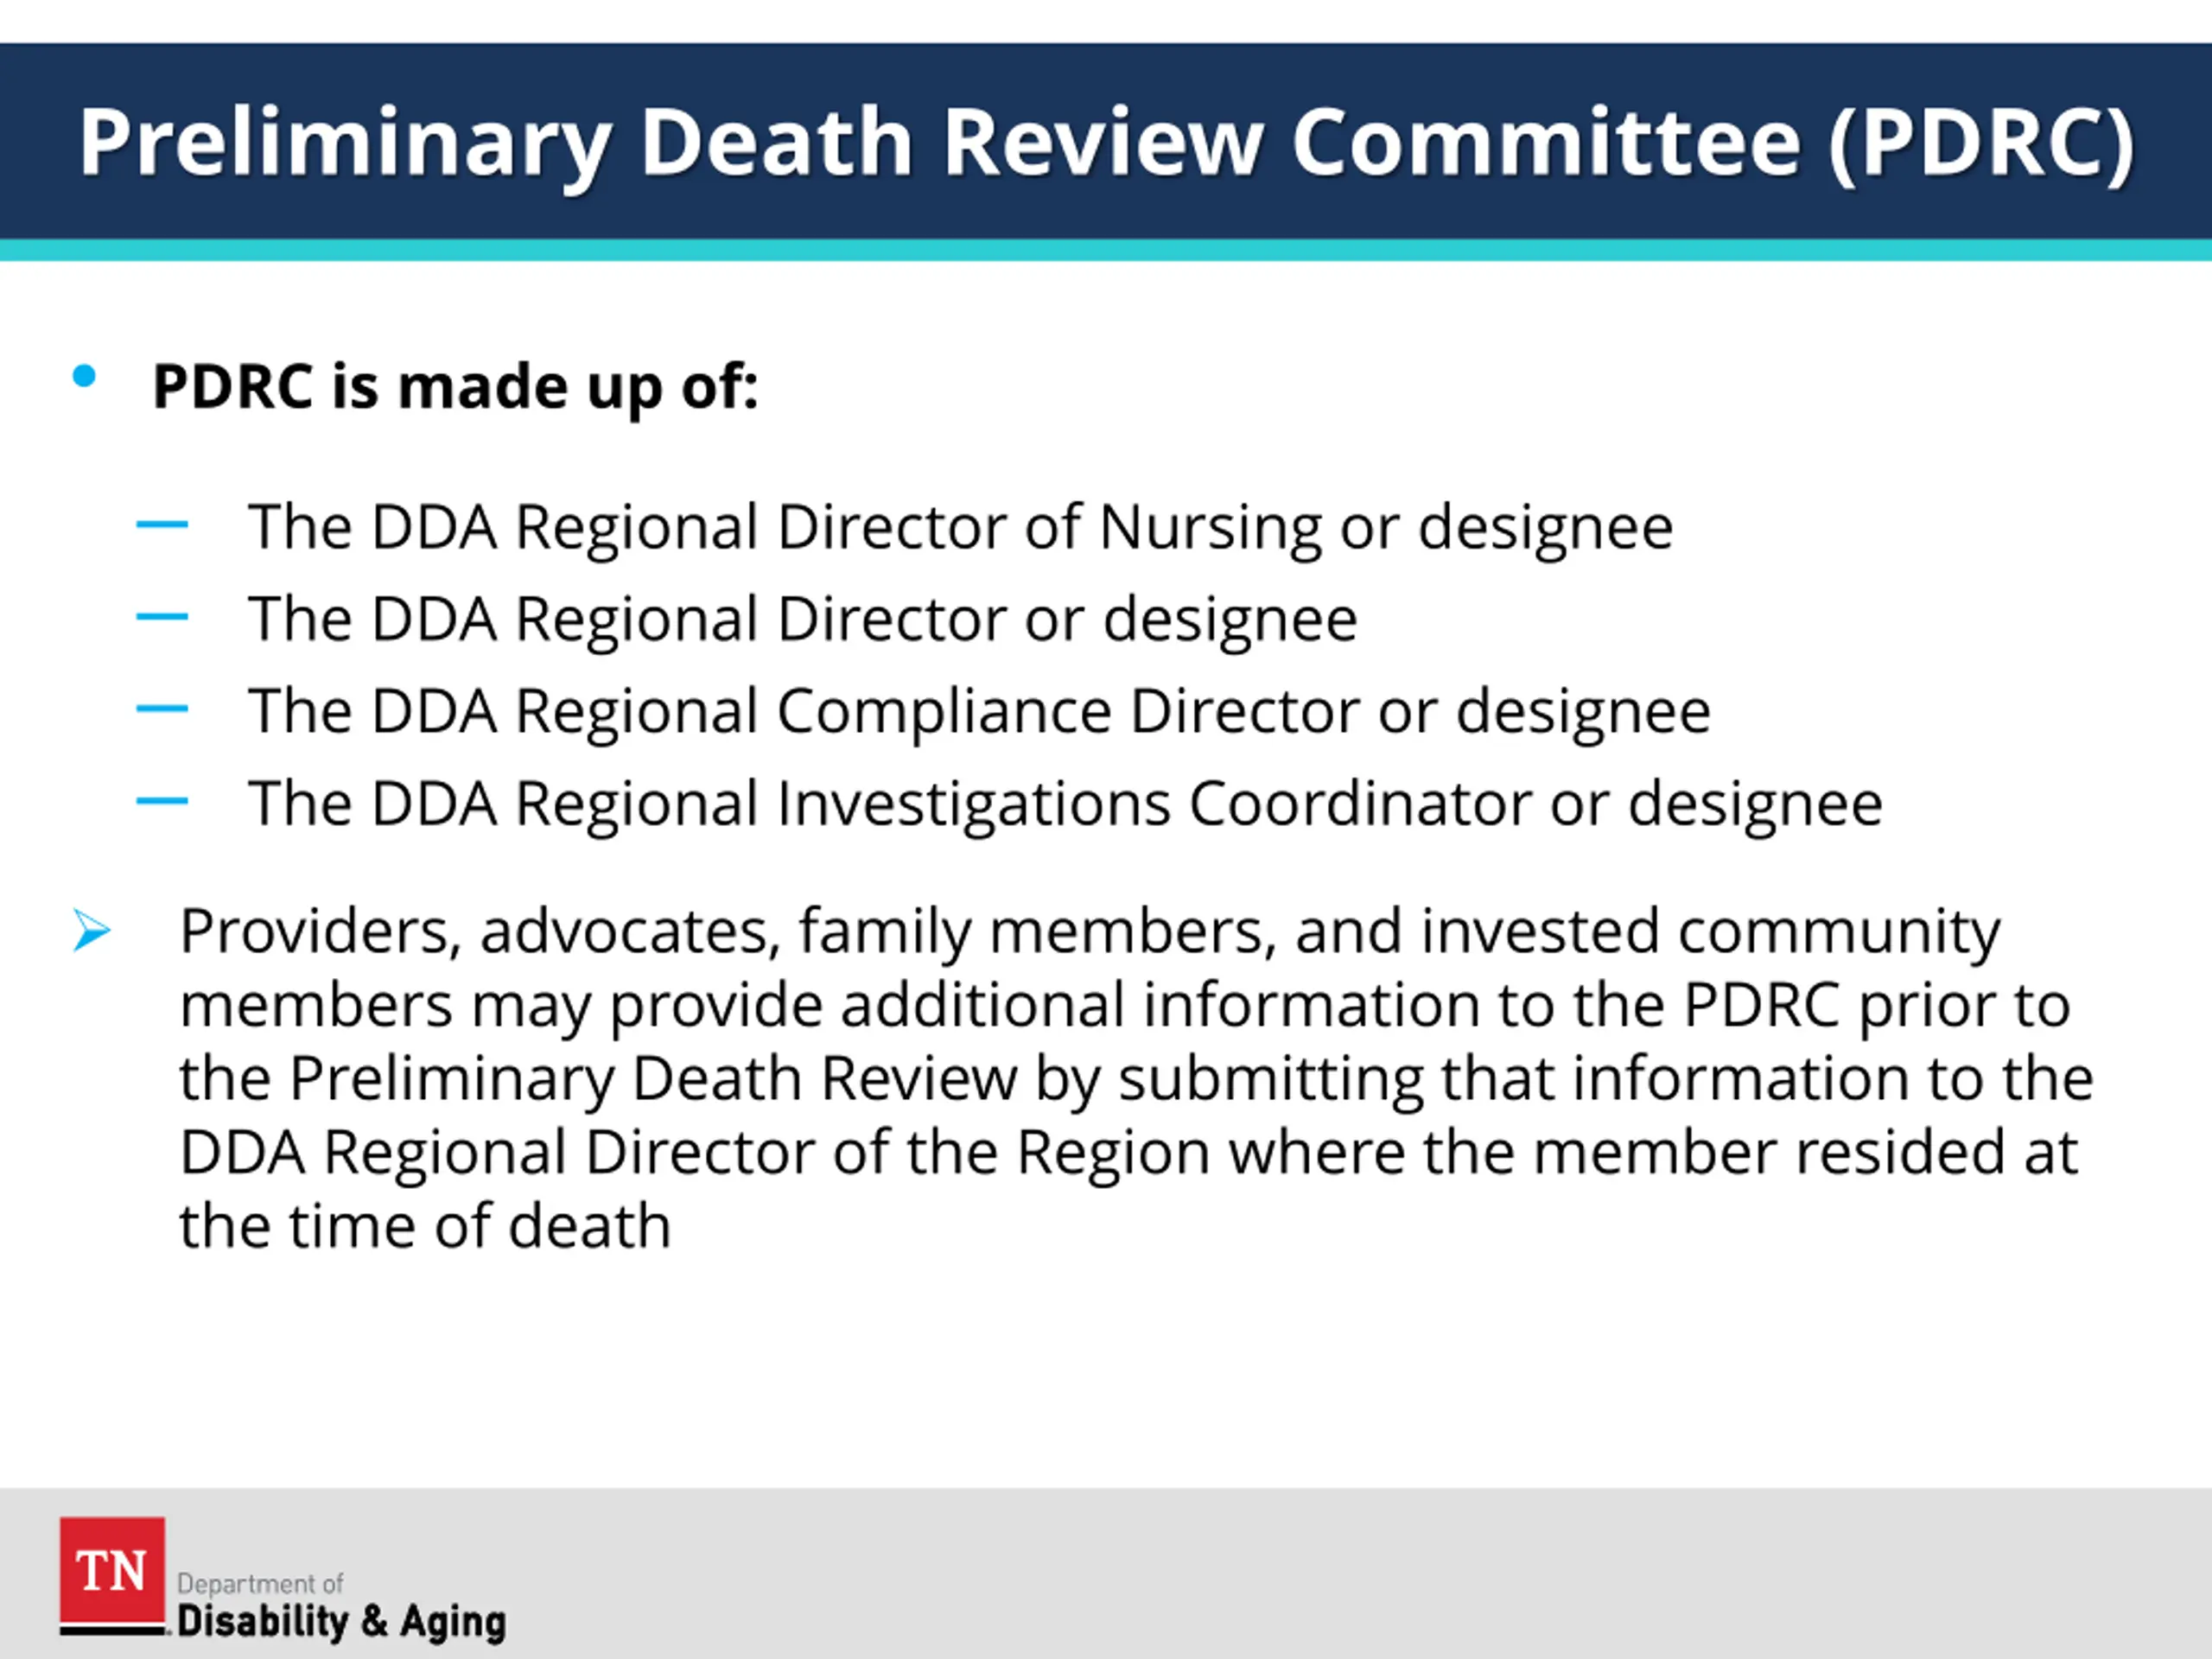
Task: Select the Regional Director of Nursing line
Action: click(x=960, y=526)
